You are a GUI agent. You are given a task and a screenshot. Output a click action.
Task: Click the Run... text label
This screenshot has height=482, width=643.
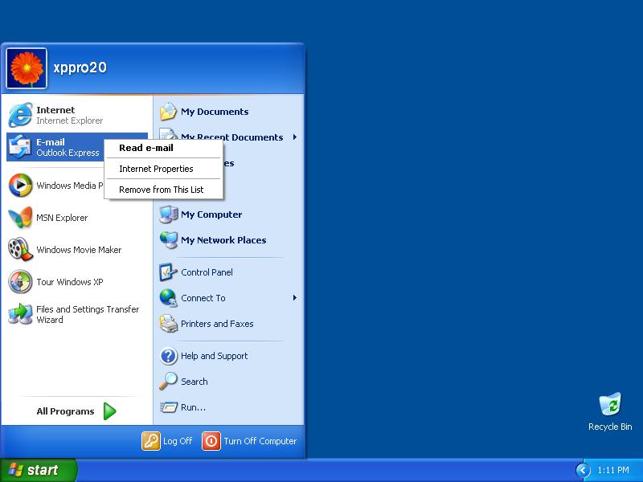pyautogui.click(x=193, y=407)
